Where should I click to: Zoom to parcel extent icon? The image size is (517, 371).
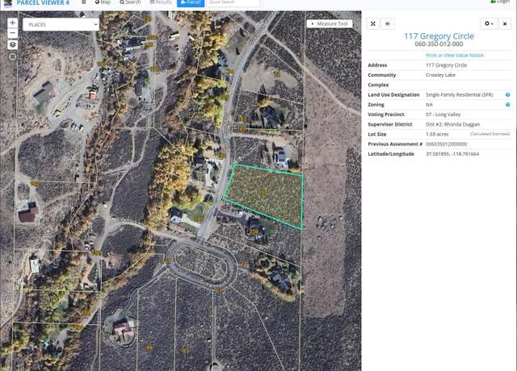373,23
